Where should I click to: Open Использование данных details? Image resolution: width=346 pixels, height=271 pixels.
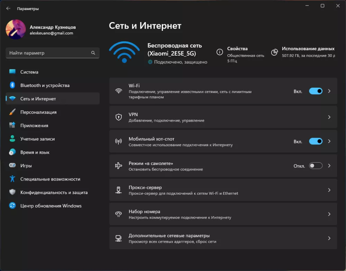pos(308,49)
